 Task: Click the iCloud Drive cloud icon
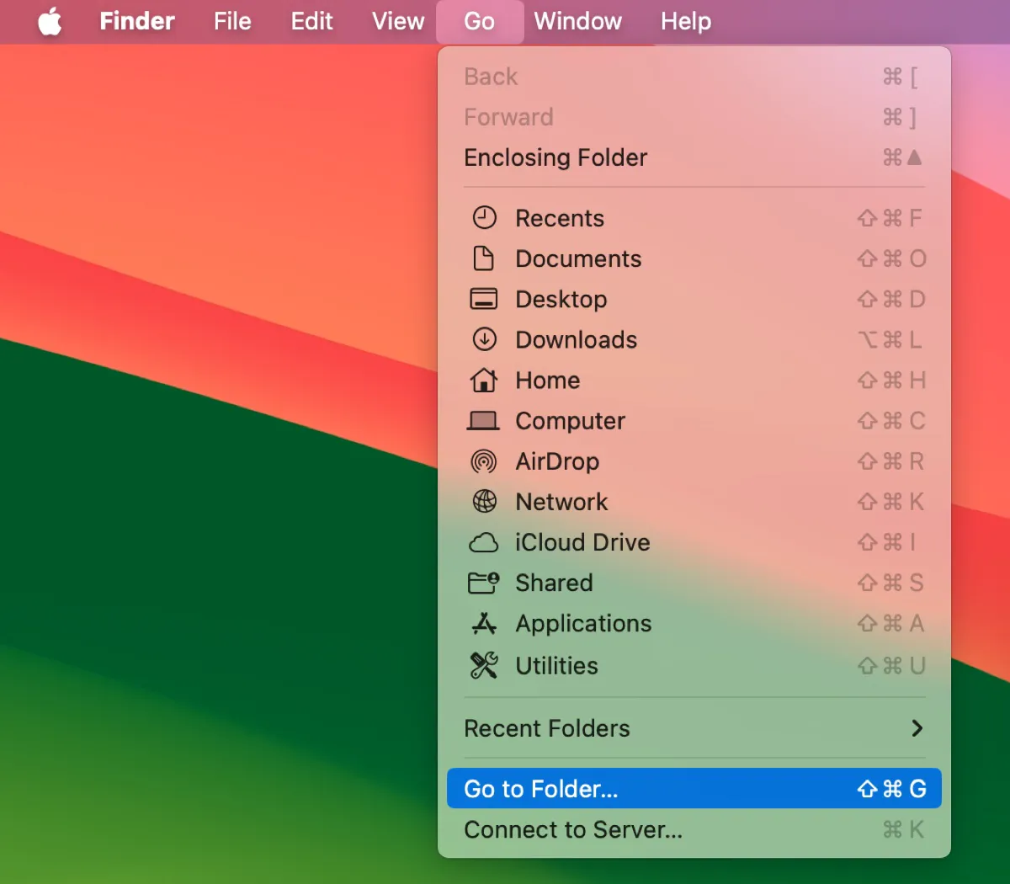pos(484,542)
